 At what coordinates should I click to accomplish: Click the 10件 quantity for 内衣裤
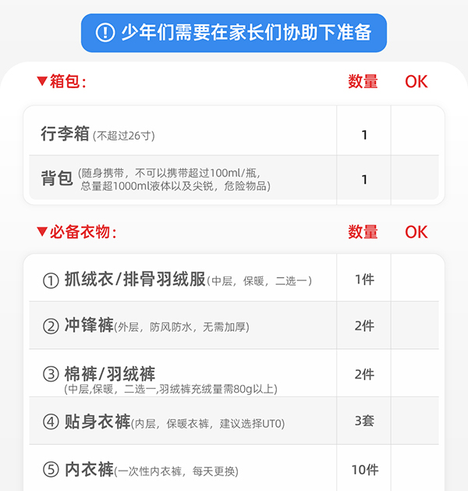[x=364, y=470]
